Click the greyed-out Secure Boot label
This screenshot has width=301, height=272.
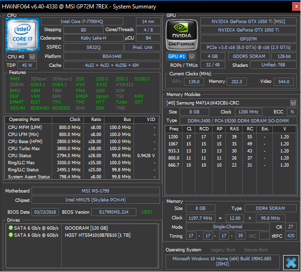point(256,250)
